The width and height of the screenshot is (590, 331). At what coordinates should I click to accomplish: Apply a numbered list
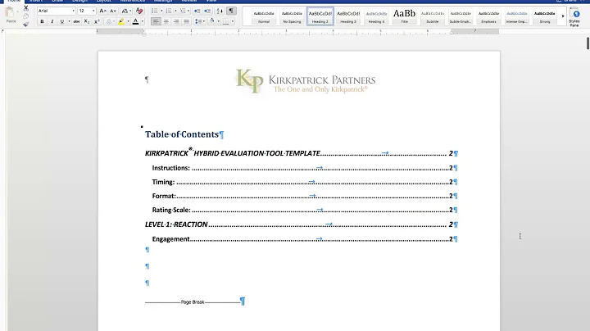(x=169, y=11)
